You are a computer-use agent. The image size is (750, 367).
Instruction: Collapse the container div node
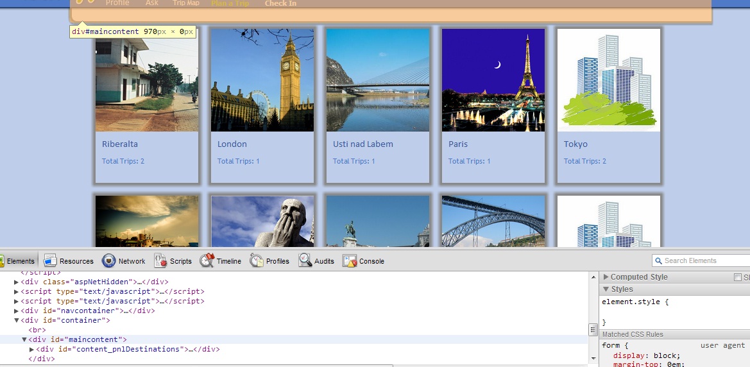16,320
